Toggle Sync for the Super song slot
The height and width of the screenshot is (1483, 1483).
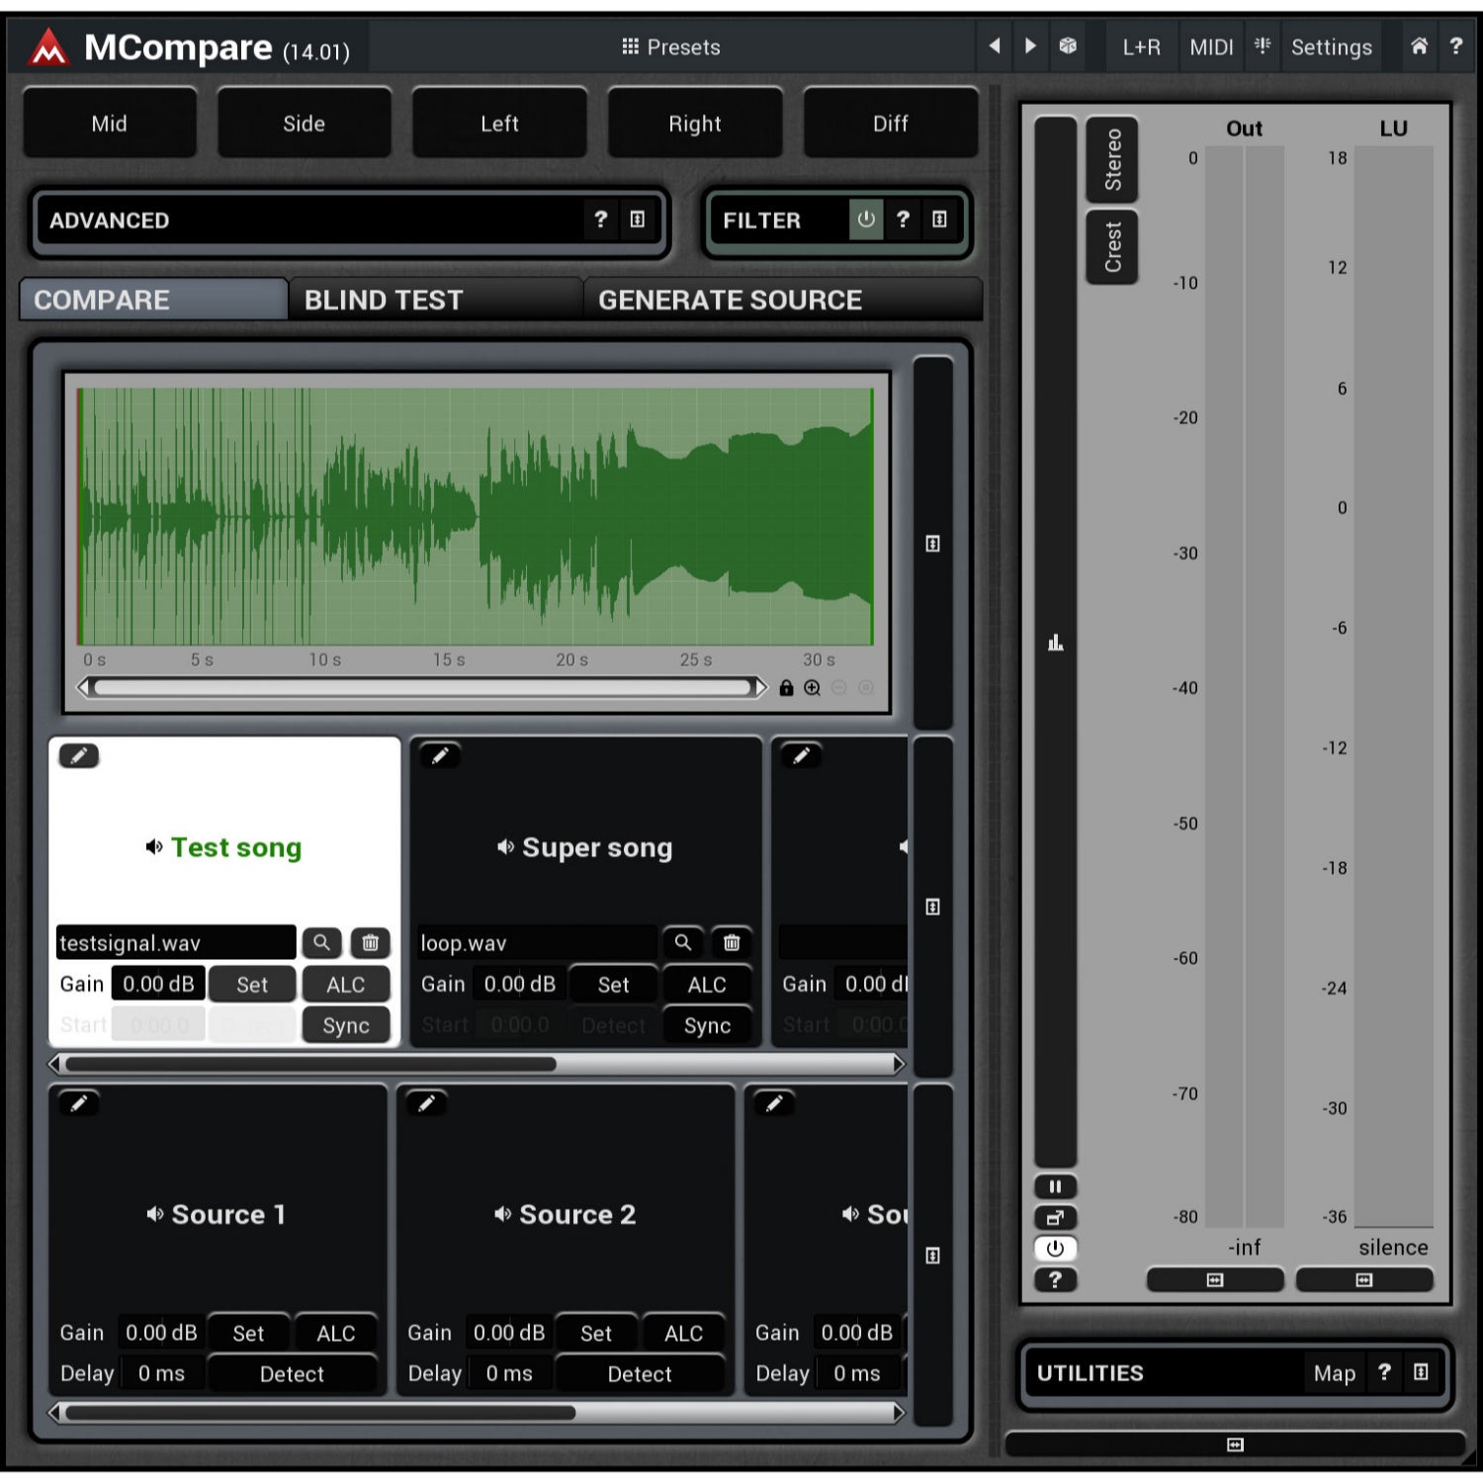tap(707, 1025)
